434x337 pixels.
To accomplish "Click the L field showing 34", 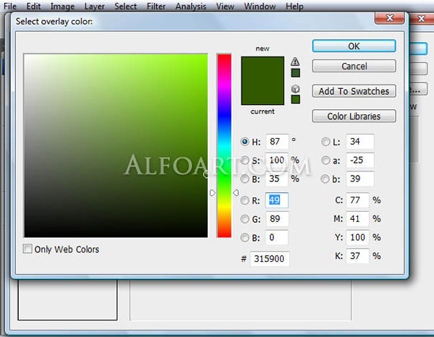I will pos(360,142).
